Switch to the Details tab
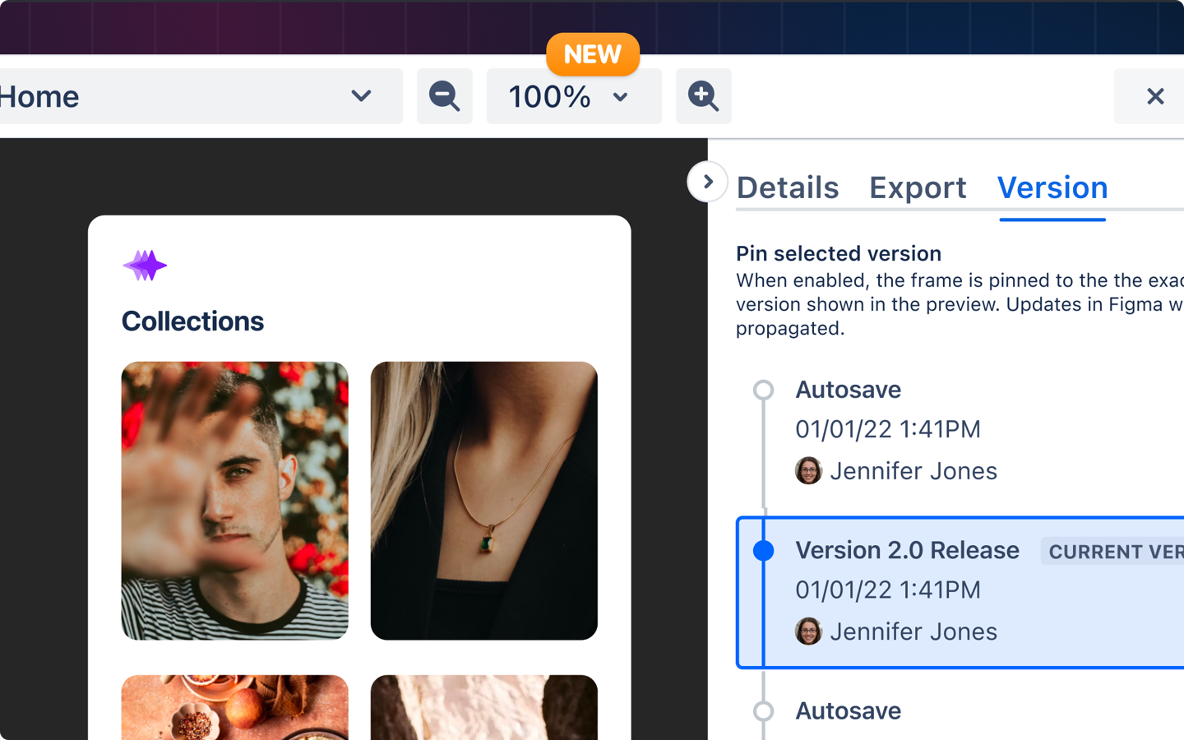 click(x=787, y=187)
